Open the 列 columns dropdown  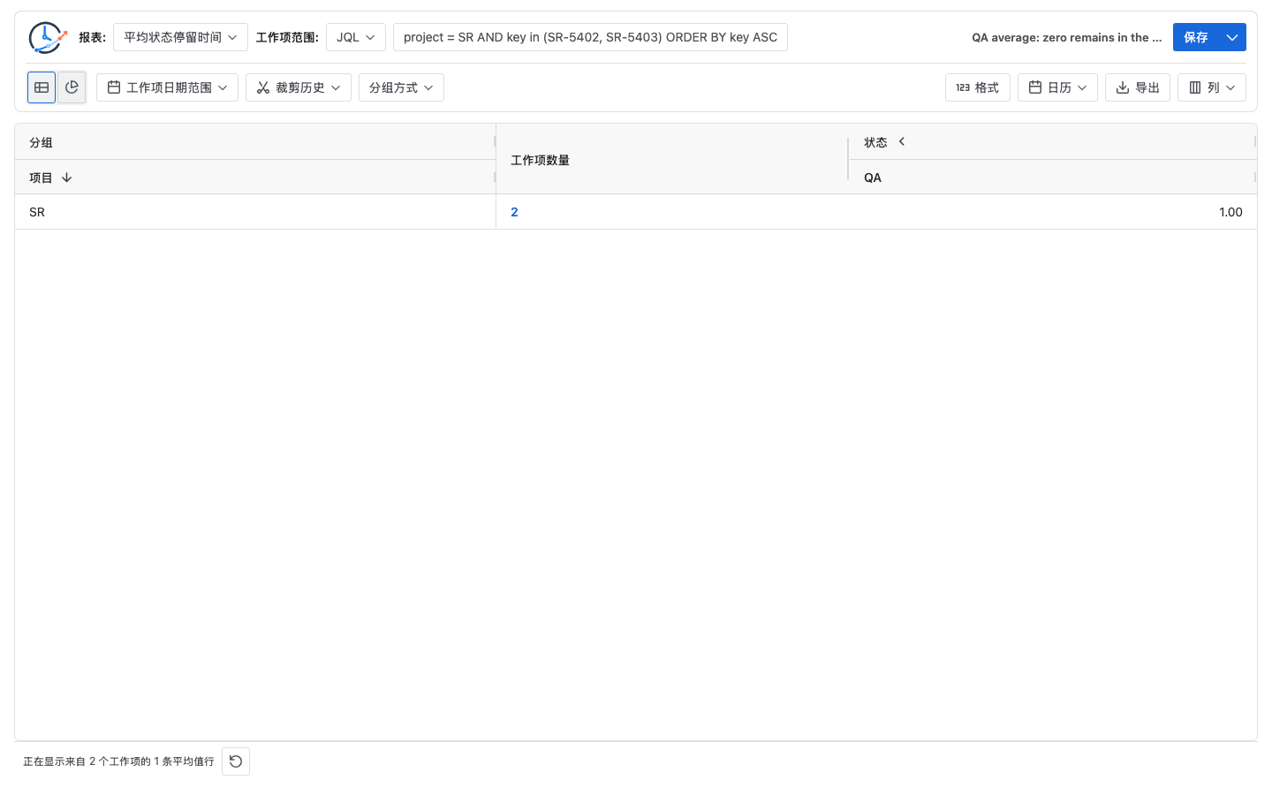point(1212,87)
